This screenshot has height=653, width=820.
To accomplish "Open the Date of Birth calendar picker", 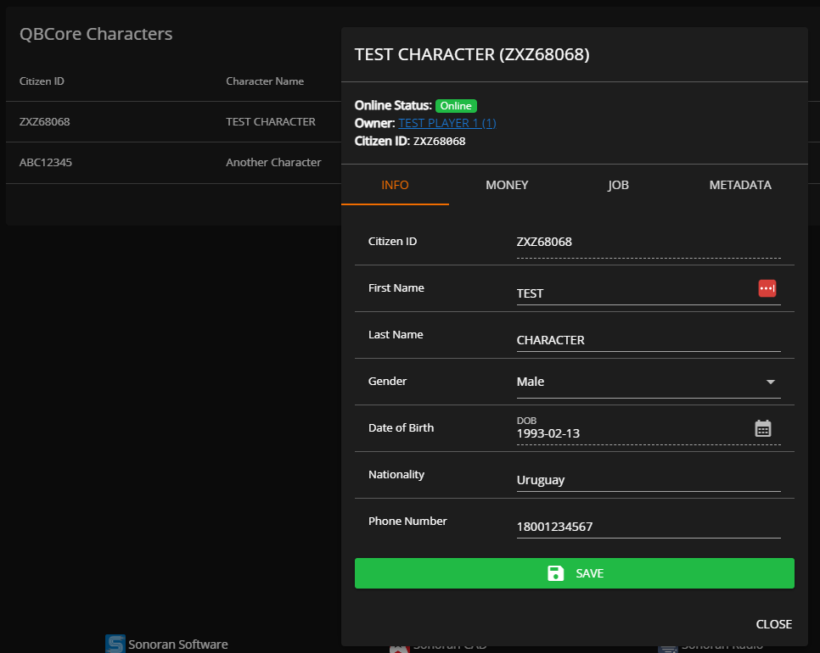I will (x=763, y=428).
